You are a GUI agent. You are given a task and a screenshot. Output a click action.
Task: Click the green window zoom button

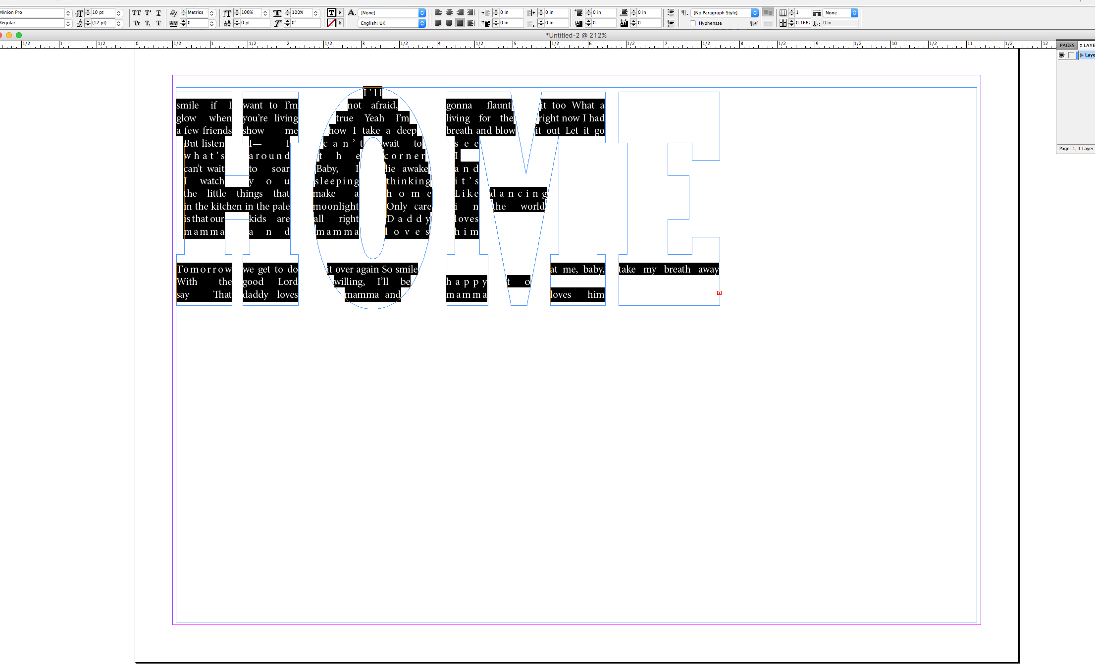(x=19, y=35)
